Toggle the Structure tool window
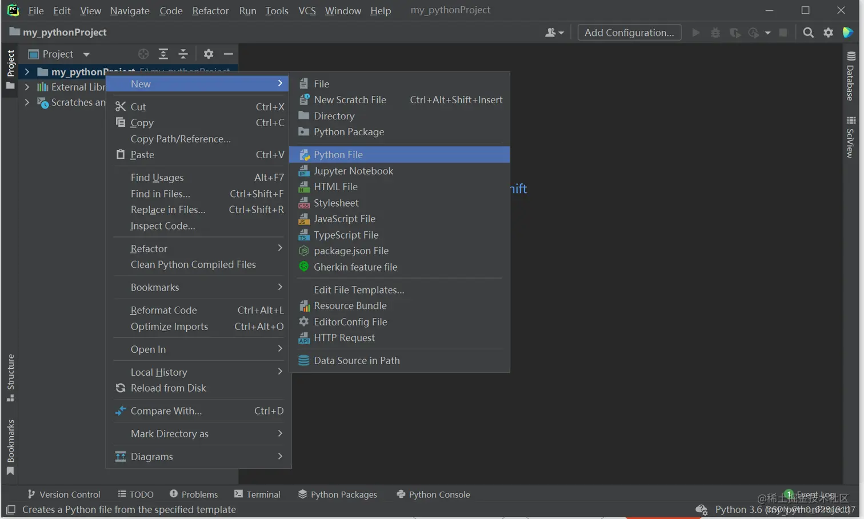Viewport: 864px width, 519px height. coord(10,378)
